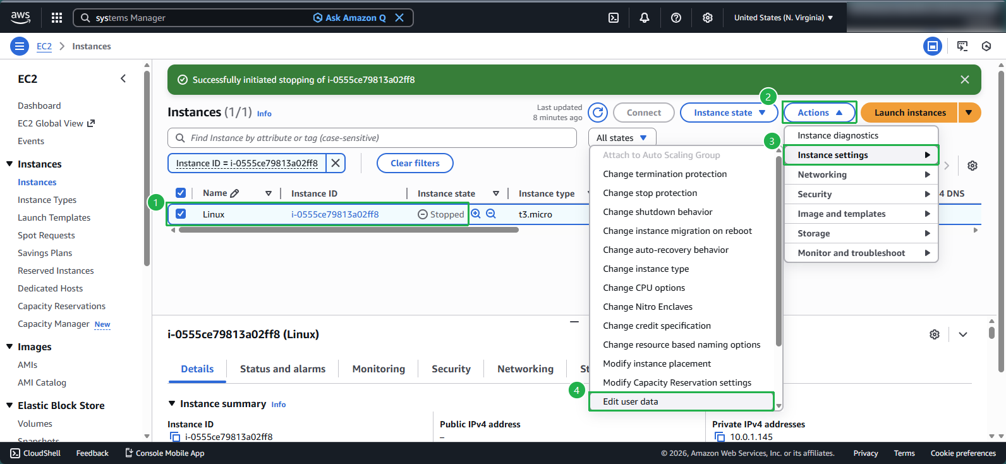Screen dimensions: 1006x464
Task: Click the Connect button
Action: (x=644, y=113)
